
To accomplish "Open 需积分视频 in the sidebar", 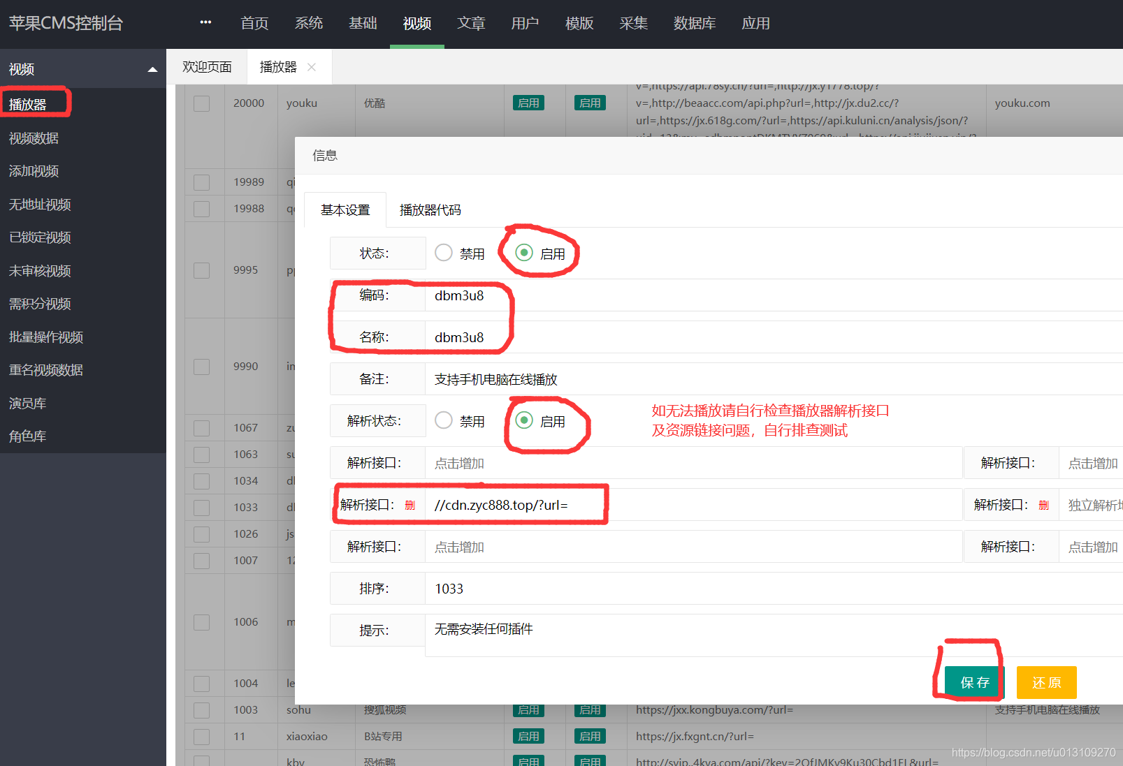I will click(x=40, y=304).
